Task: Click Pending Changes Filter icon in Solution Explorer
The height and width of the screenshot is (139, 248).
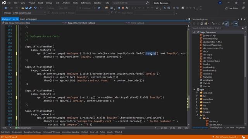Action: coord(214,24)
